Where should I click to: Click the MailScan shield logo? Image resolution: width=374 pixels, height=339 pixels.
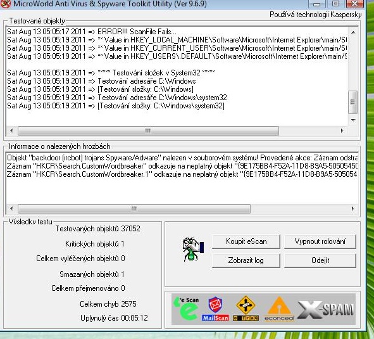click(215, 309)
